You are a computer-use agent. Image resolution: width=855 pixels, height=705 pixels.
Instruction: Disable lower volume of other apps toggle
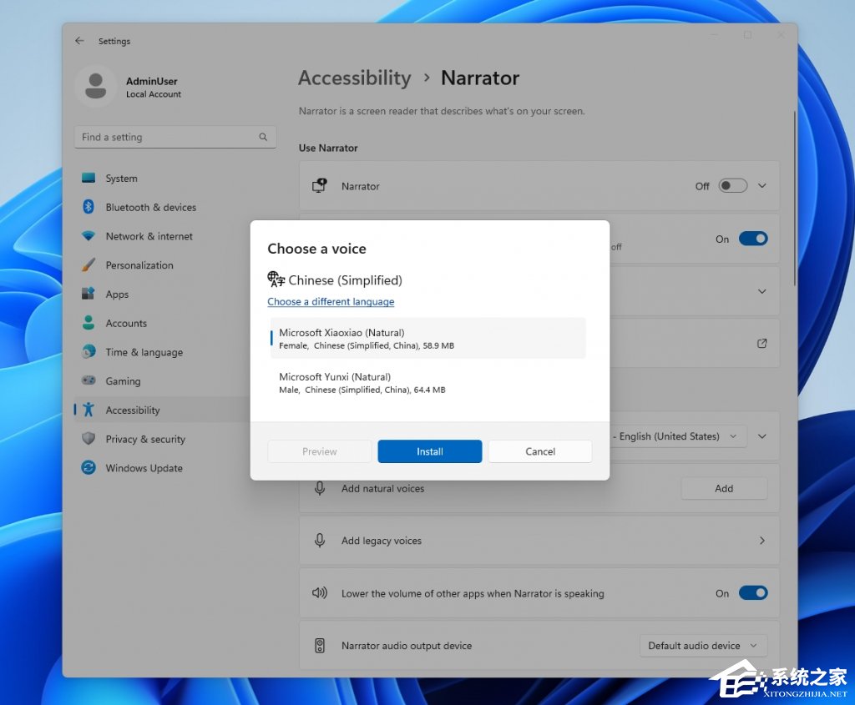[752, 593]
